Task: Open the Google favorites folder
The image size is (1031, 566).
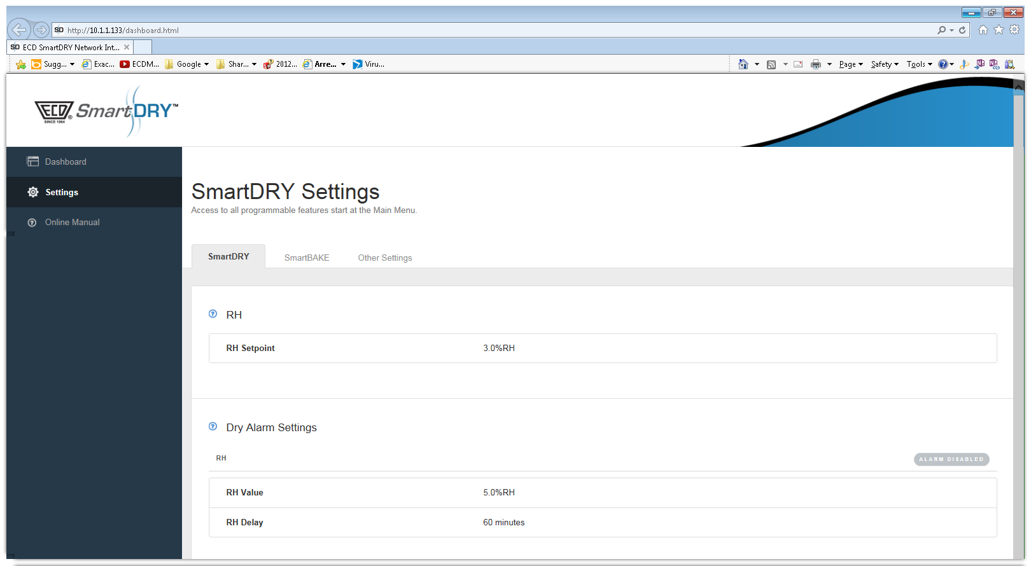Action: 186,64
